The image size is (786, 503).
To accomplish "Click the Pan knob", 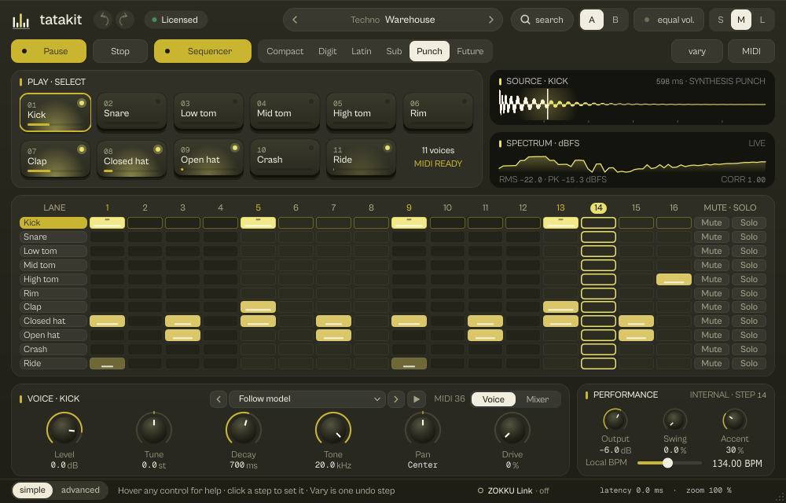I will [423, 429].
